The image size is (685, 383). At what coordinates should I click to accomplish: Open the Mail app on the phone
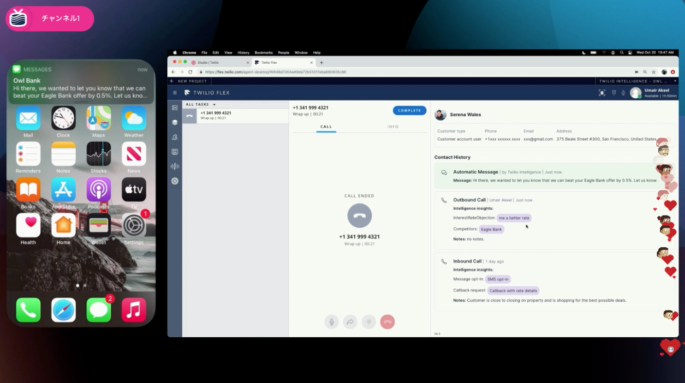28,118
